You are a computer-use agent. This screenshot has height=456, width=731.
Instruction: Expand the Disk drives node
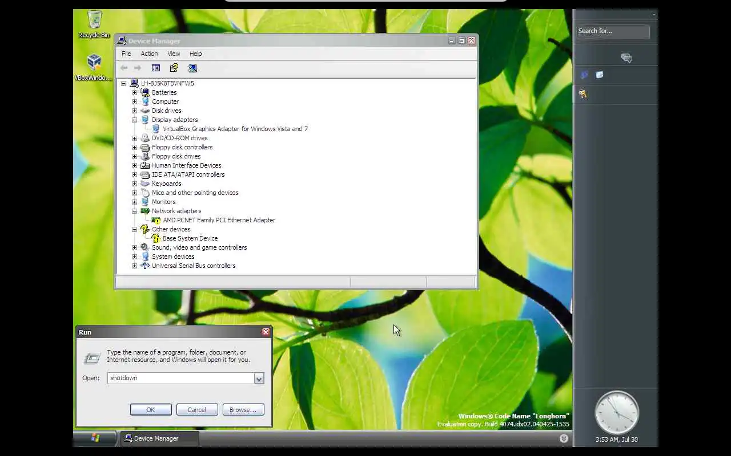(x=134, y=111)
